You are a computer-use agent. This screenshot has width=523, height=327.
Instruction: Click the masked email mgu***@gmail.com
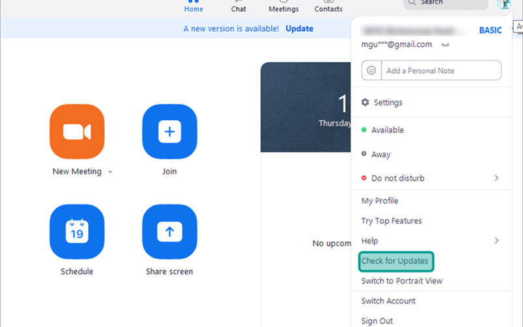click(397, 44)
